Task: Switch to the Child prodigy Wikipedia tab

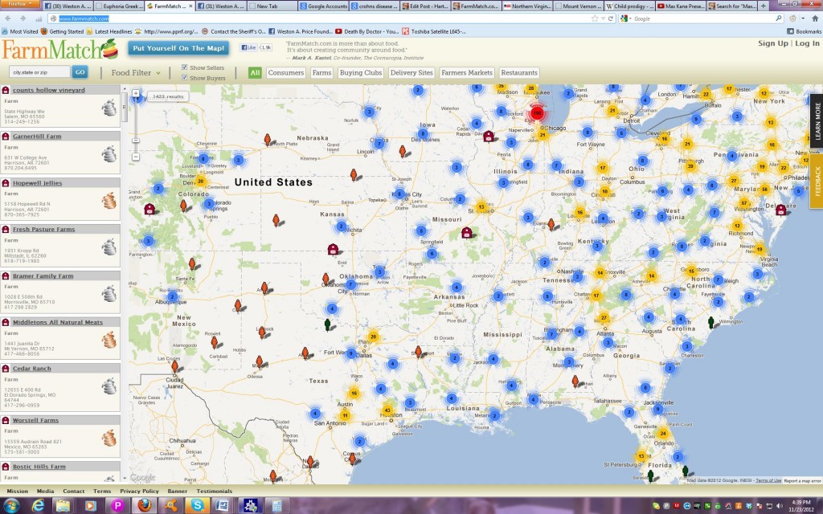Action: pyautogui.click(x=629, y=6)
